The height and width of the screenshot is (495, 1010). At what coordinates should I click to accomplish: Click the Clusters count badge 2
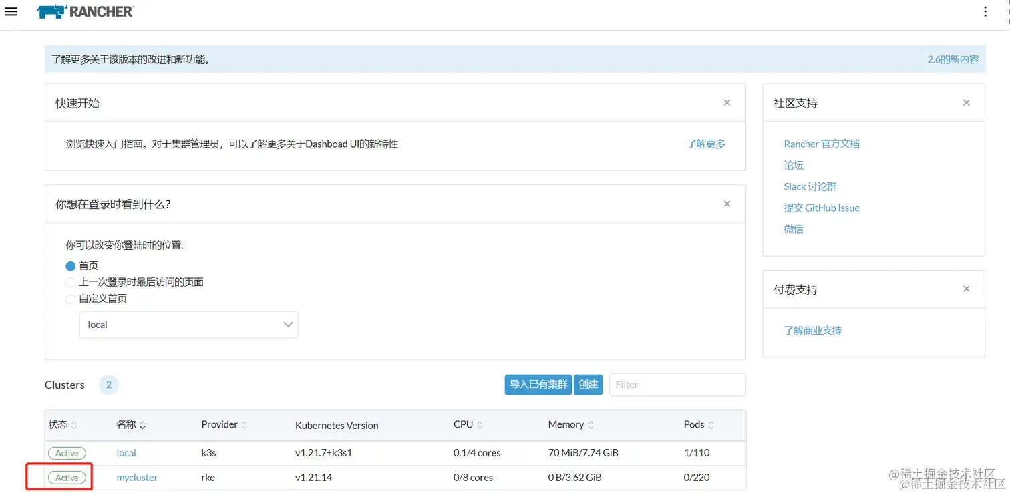pos(108,385)
